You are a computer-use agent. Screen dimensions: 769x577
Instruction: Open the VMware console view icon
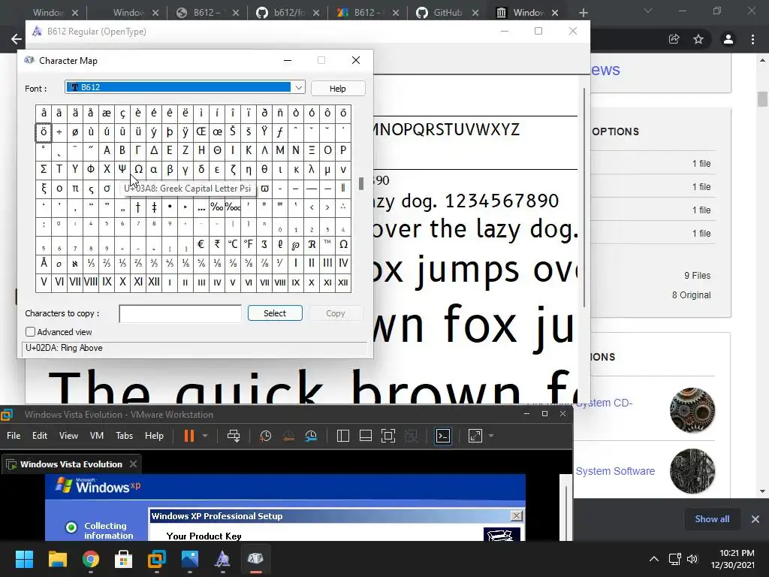coord(443,436)
